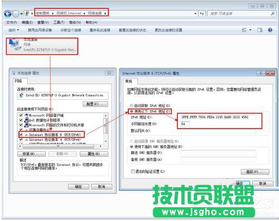This screenshot has height=221, width=279.
Task: Click the adapter icon beside Intel(R) 82567LF-3
Action: (21, 95)
